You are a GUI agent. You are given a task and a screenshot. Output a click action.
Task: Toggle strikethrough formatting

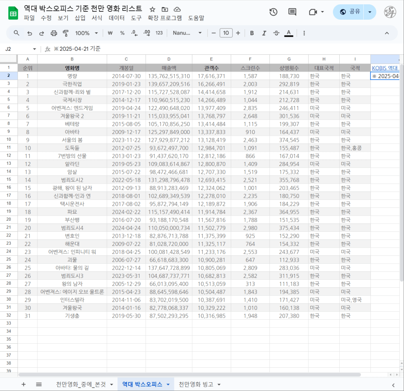[x=276, y=33]
